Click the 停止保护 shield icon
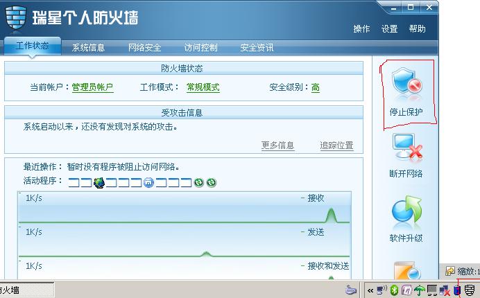The image size is (480, 298). click(x=407, y=81)
